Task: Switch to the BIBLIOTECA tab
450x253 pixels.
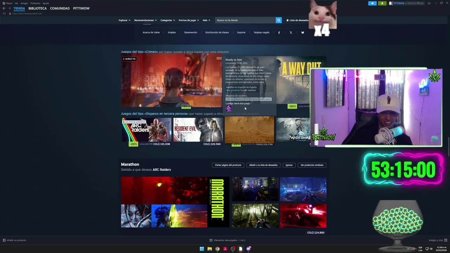Action: pos(38,8)
